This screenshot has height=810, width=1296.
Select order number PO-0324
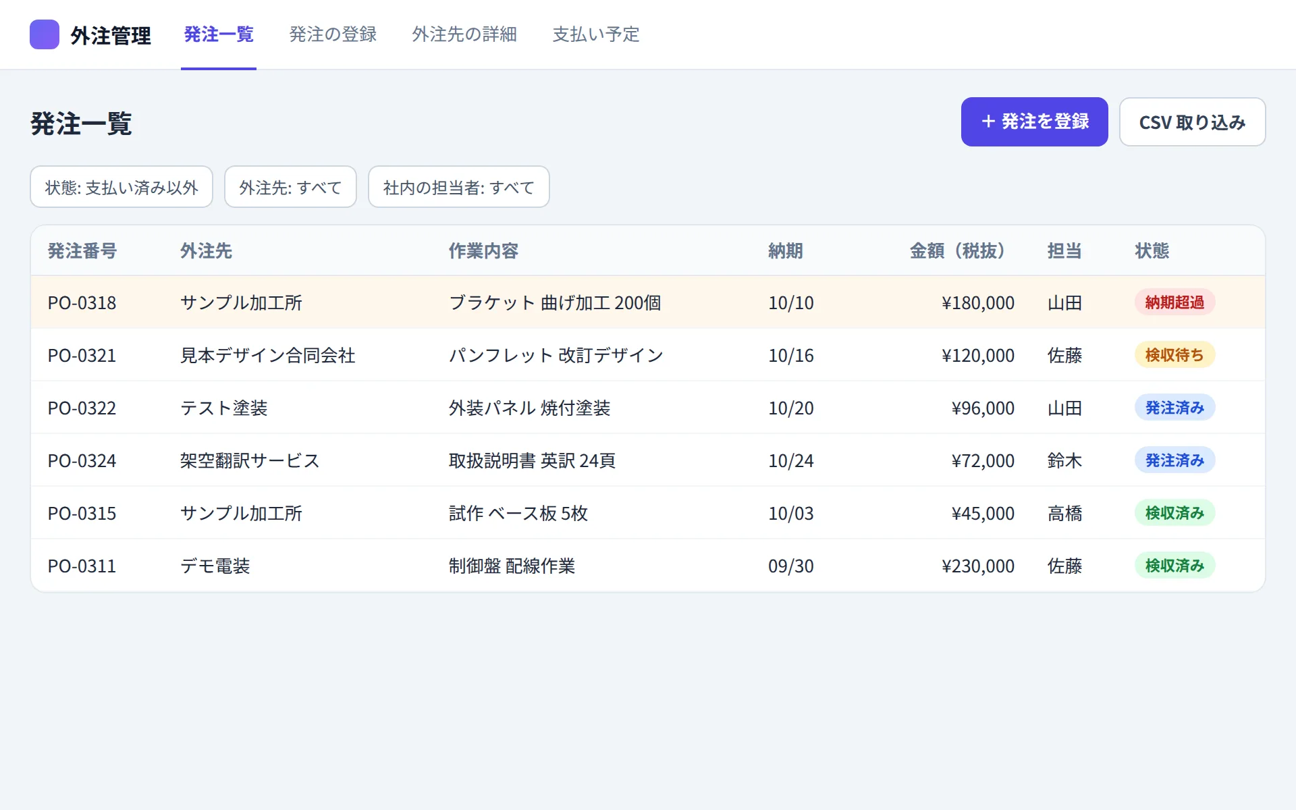pos(82,460)
